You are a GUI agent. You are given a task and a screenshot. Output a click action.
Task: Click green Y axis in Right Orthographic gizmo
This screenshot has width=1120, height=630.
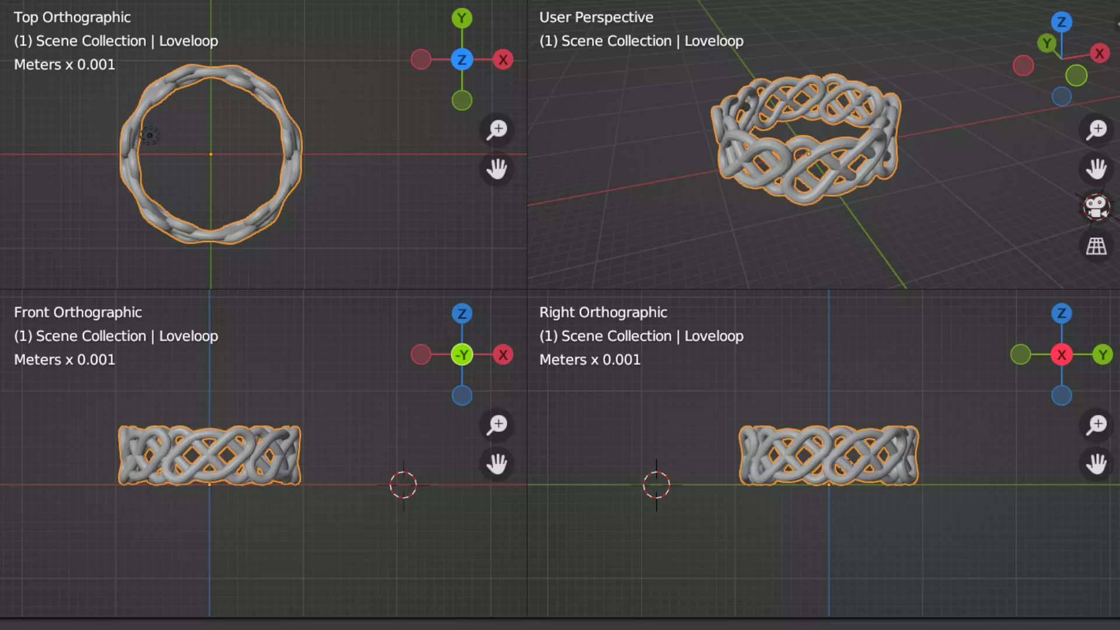1102,355
